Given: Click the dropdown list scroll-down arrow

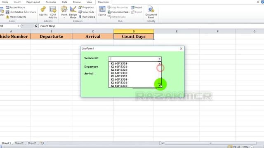Looking at the screenshot, I should coord(160,86).
